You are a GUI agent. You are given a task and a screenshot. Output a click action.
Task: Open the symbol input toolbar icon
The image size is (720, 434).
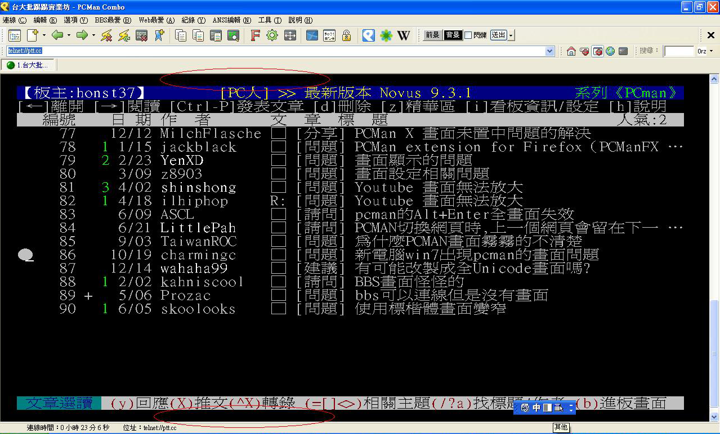click(x=329, y=35)
